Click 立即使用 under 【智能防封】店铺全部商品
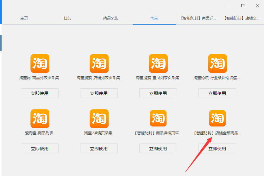The image size is (264, 176). pos(217,149)
